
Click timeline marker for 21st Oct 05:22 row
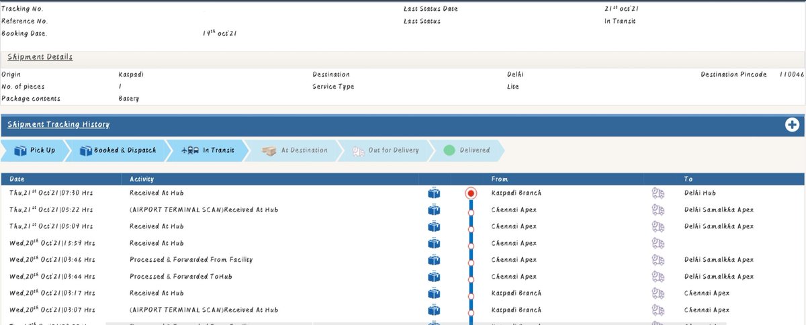[x=471, y=212]
